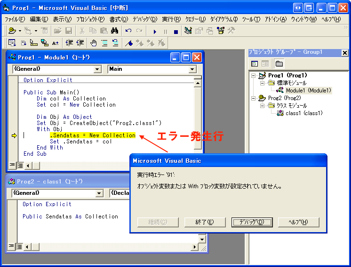Image resolution: width=351 pixels, height=267 pixels.
Task: Click the List Constants icon
Action: click(x=23, y=42)
